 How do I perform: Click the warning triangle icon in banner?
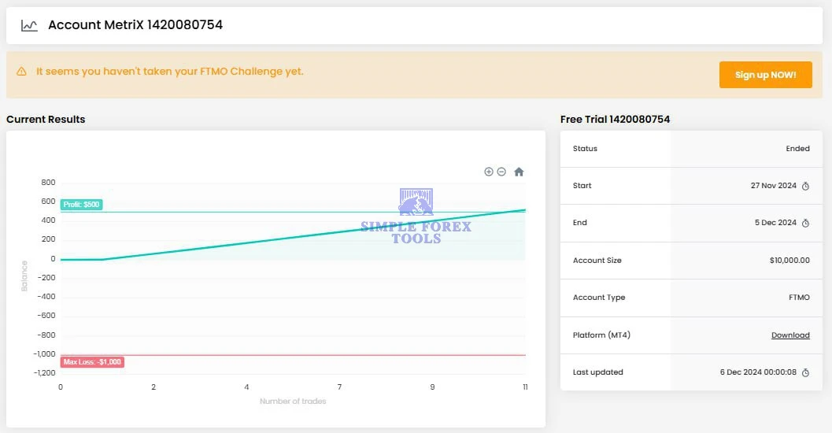pyautogui.click(x=22, y=72)
